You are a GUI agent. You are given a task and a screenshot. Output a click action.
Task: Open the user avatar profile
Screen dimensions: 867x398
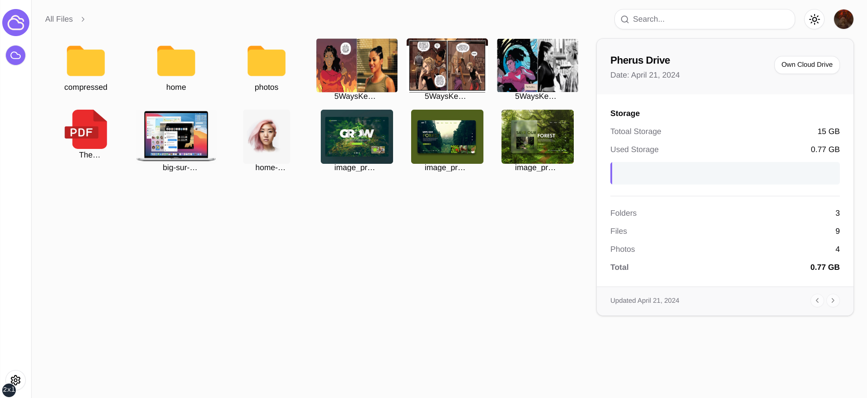point(844,19)
